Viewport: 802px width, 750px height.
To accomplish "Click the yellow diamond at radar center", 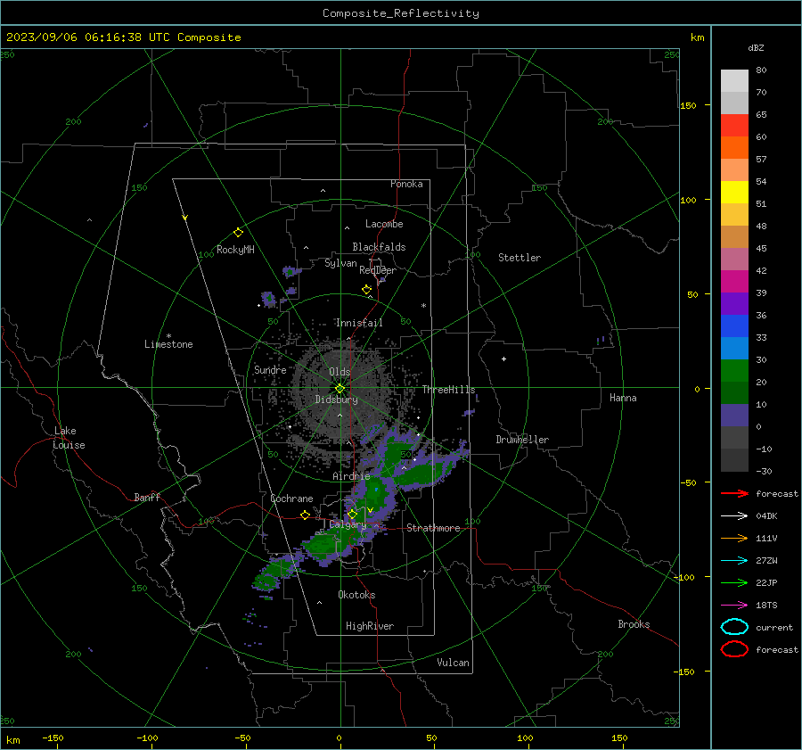I will [x=340, y=389].
